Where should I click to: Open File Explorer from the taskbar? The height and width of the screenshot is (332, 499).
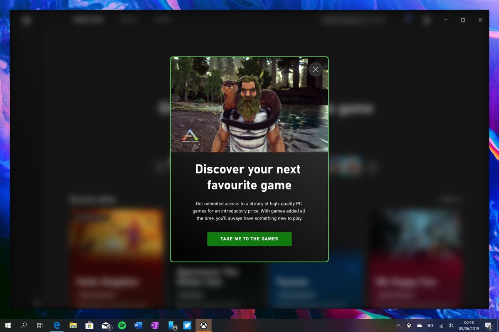point(73,326)
